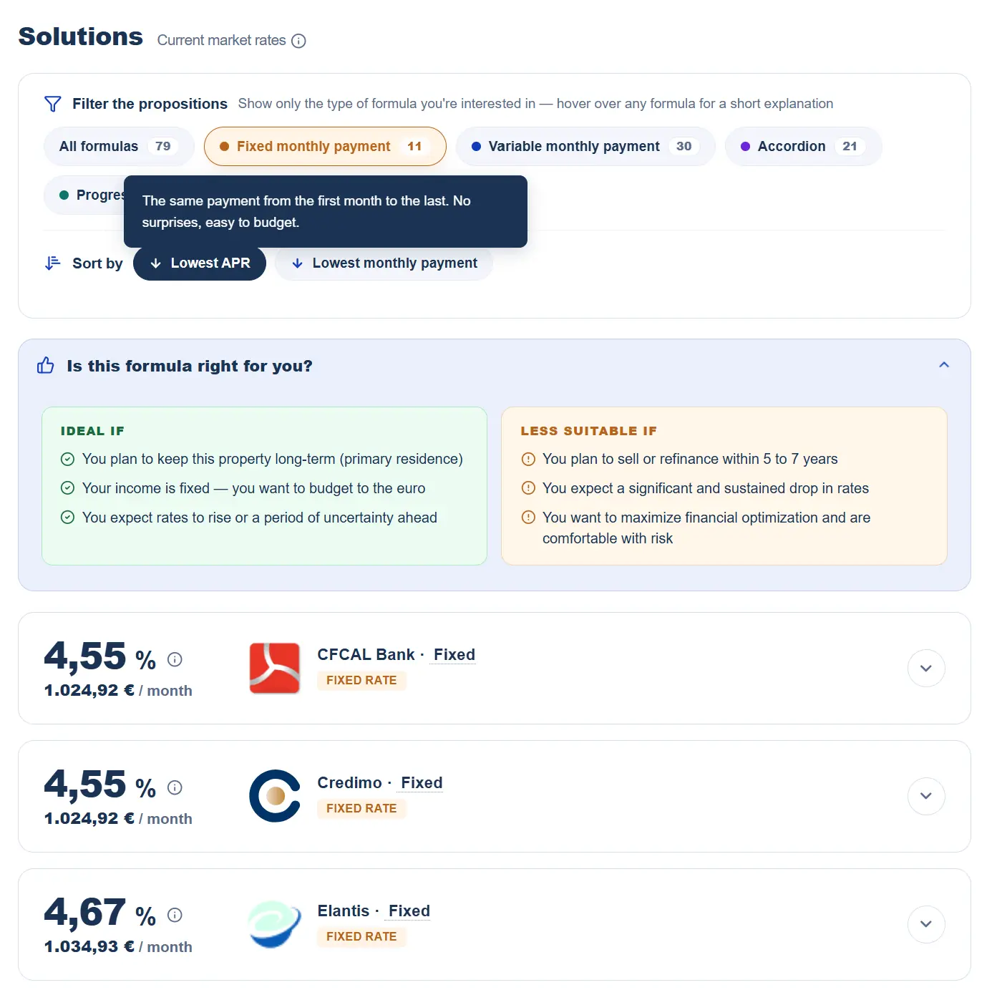Click info icon next to CFCAL 4,55 %
Viewport: 1002px width, 995px height.
coord(175,659)
